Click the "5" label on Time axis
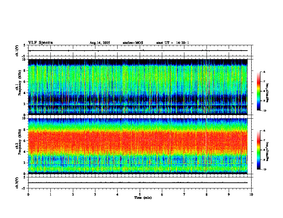Screen dimensions: 283x218 (x=140, y=194)
